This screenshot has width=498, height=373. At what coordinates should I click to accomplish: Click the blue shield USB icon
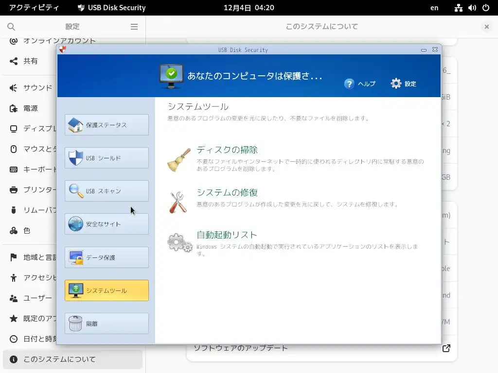pos(75,158)
